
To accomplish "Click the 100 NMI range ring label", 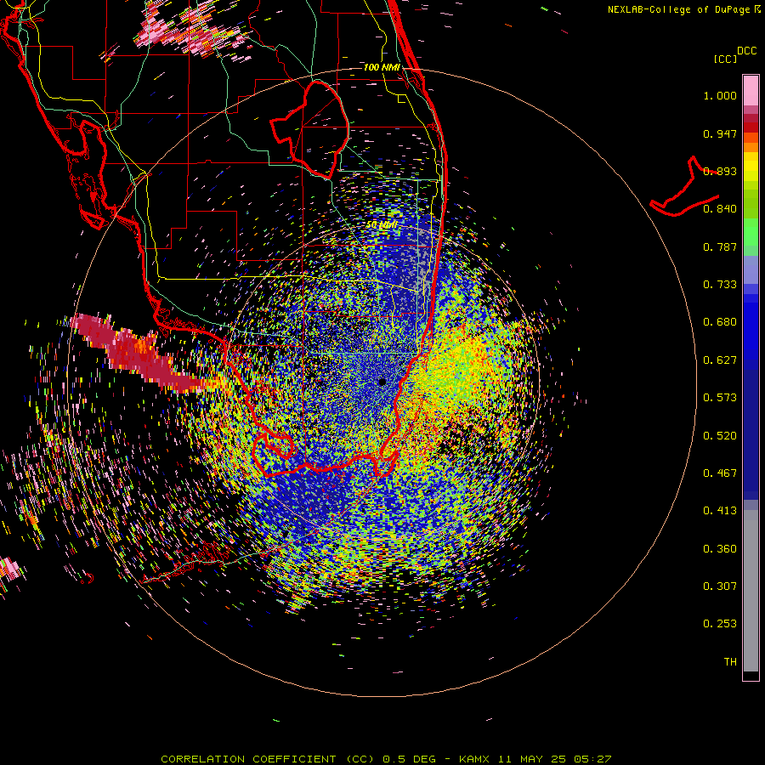I will point(382,67).
